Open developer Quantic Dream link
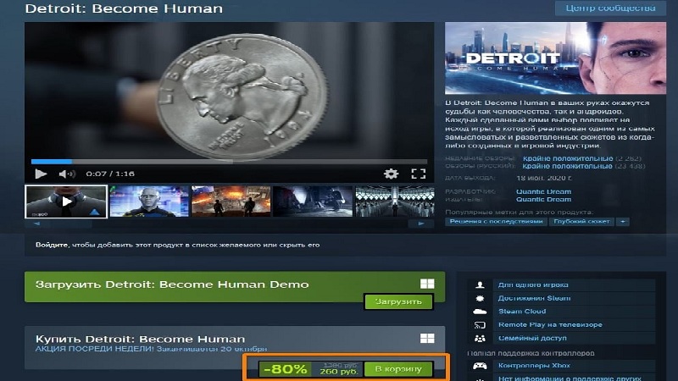The width and height of the screenshot is (678, 381). pos(543,192)
